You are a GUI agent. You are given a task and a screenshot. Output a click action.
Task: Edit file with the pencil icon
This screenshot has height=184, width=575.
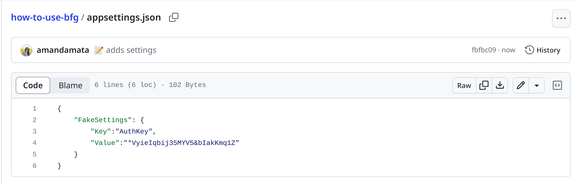(x=521, y=85)
